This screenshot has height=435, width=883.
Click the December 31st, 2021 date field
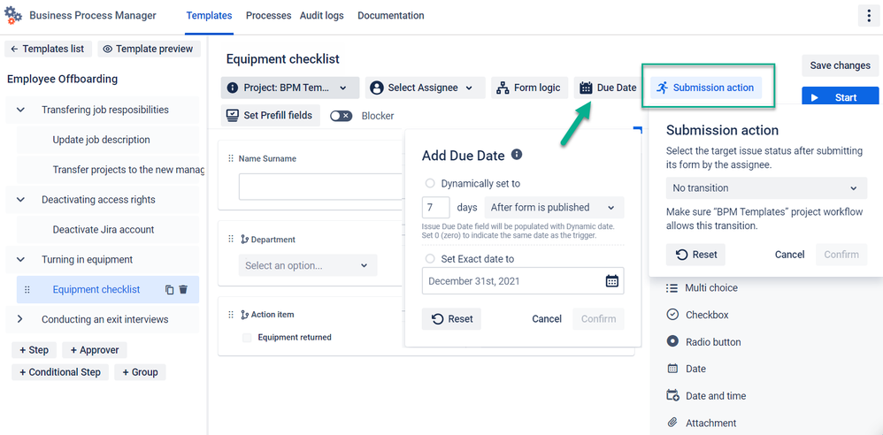point(523,281)
